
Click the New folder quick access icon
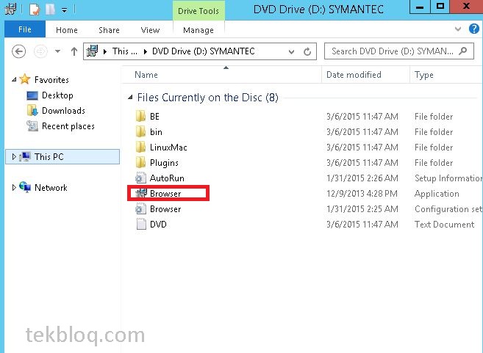click(50, 10)
